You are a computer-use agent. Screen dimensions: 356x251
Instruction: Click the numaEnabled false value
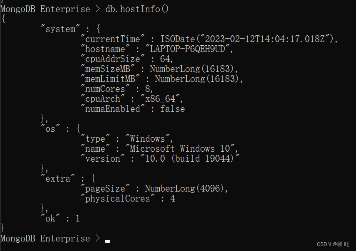click(x=172, y=109)
